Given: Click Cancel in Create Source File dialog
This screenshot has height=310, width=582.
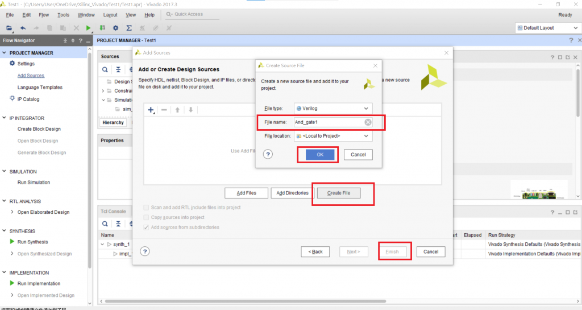Looking at the screenshot, I should coord(358,155).
